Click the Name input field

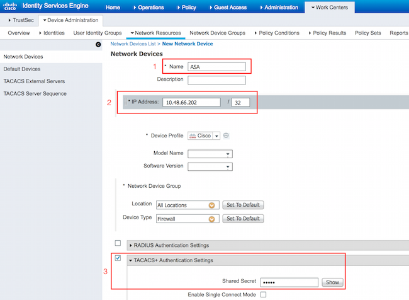pyautogui.click(x=216, y=67)
